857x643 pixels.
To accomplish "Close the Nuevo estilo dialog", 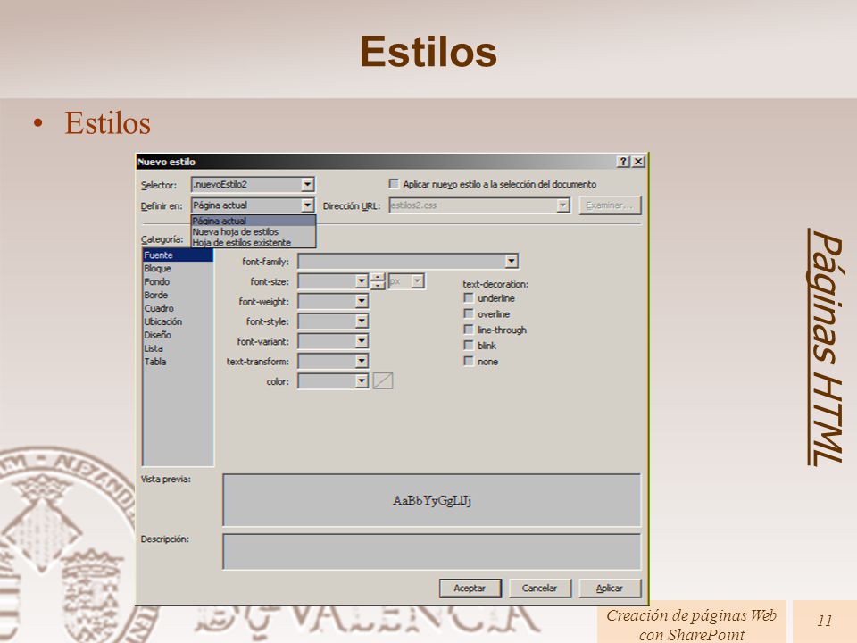I will pos(637,162).
